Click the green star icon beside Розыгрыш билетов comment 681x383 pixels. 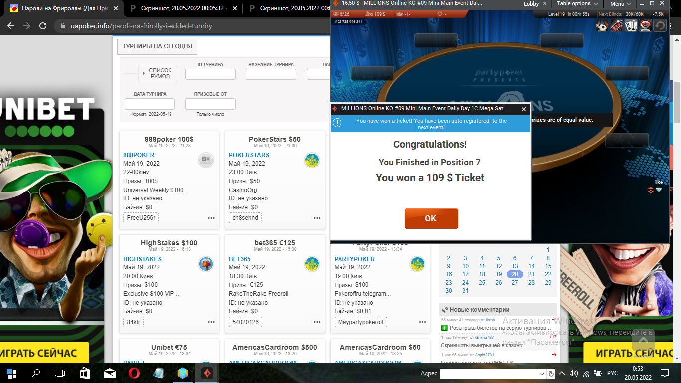(x=444, y=328)
